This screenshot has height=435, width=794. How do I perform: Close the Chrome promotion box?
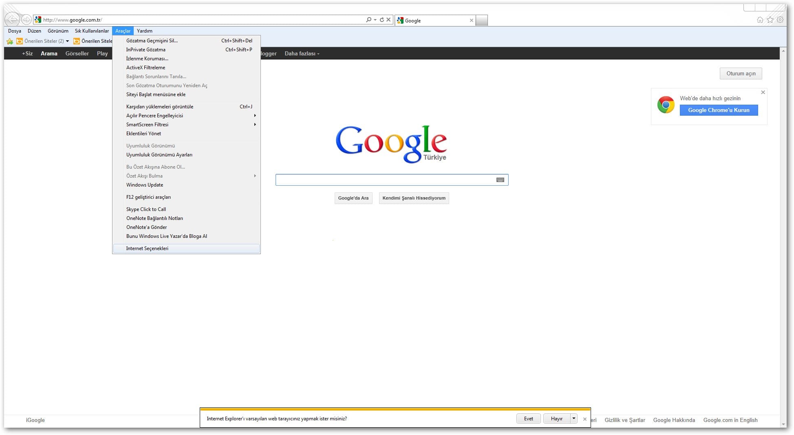[763, 92]
